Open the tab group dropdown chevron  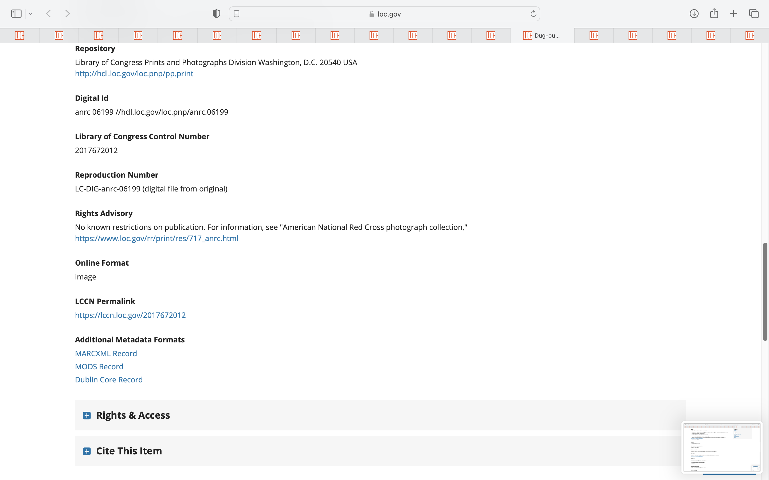pyautogui.click(x=30, y=14)
